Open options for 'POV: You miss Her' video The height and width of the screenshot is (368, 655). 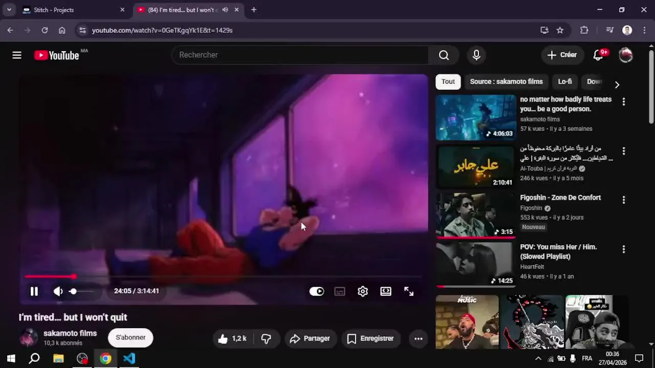[623, 249]
